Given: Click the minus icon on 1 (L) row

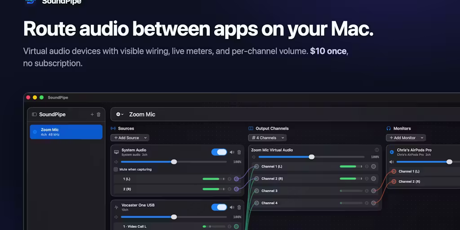Looking at the screenshot, I should tap(230, 179).
